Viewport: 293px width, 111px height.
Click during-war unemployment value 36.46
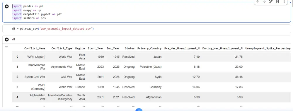click(x=239, y=77)
